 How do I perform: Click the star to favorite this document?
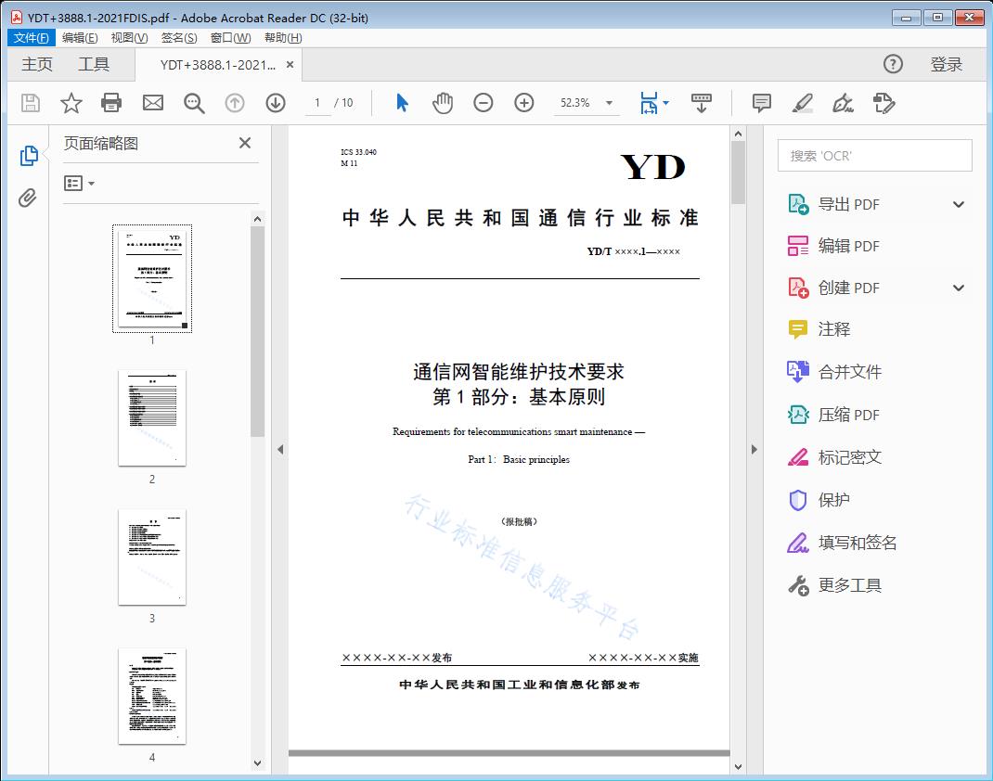coord(71,103)
